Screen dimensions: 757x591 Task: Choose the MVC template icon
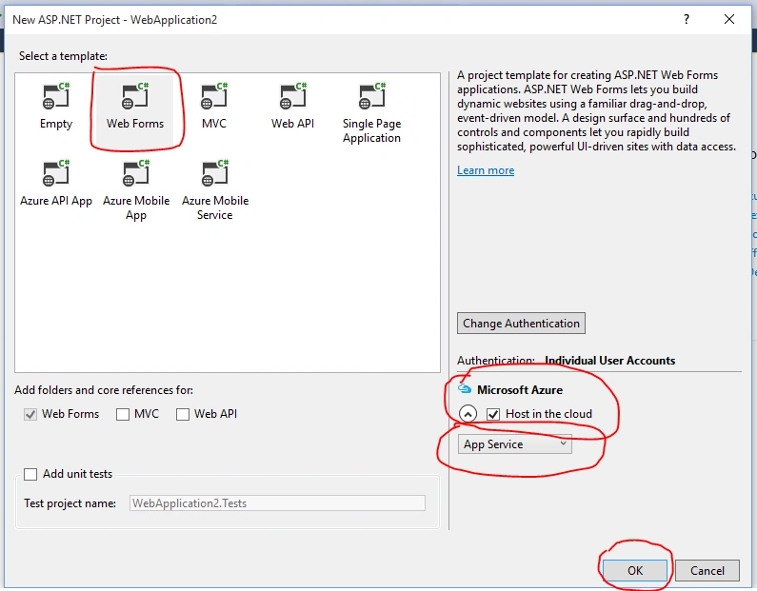[214, 95]
